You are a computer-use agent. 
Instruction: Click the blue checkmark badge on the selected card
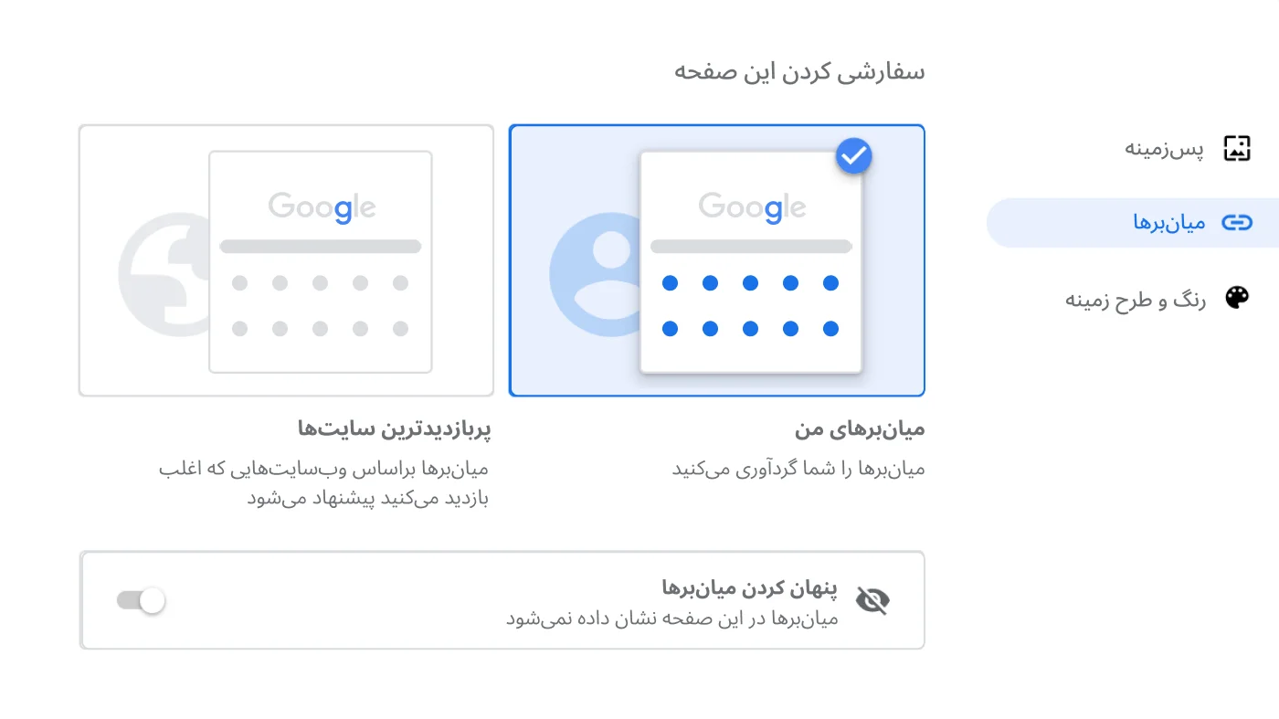tap(853, 155)
